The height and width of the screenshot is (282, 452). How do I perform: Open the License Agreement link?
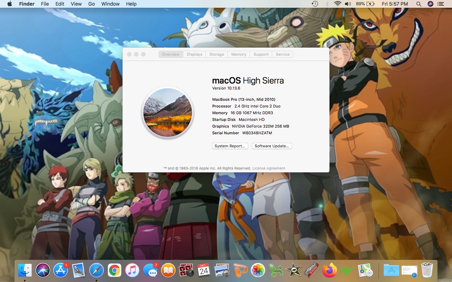[x=269, y=168]
